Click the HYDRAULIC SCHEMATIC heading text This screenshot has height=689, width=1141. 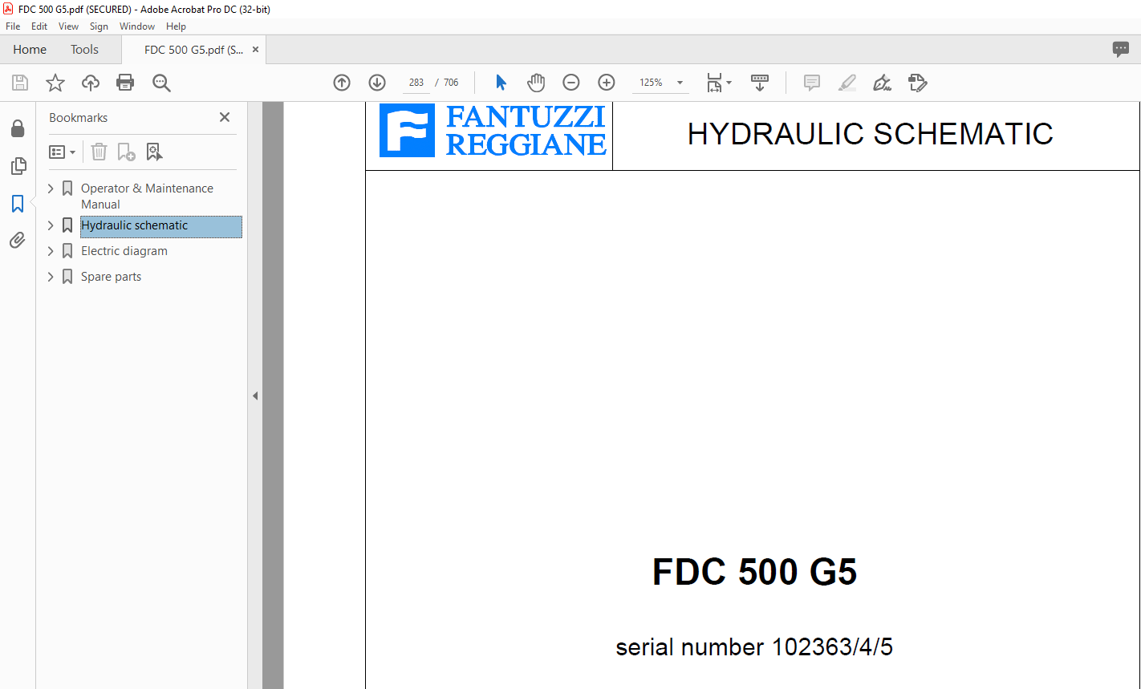pos(870,134)
